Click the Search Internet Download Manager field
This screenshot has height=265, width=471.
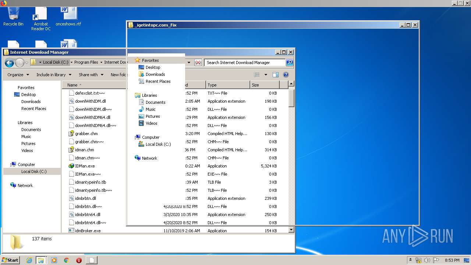245,63
